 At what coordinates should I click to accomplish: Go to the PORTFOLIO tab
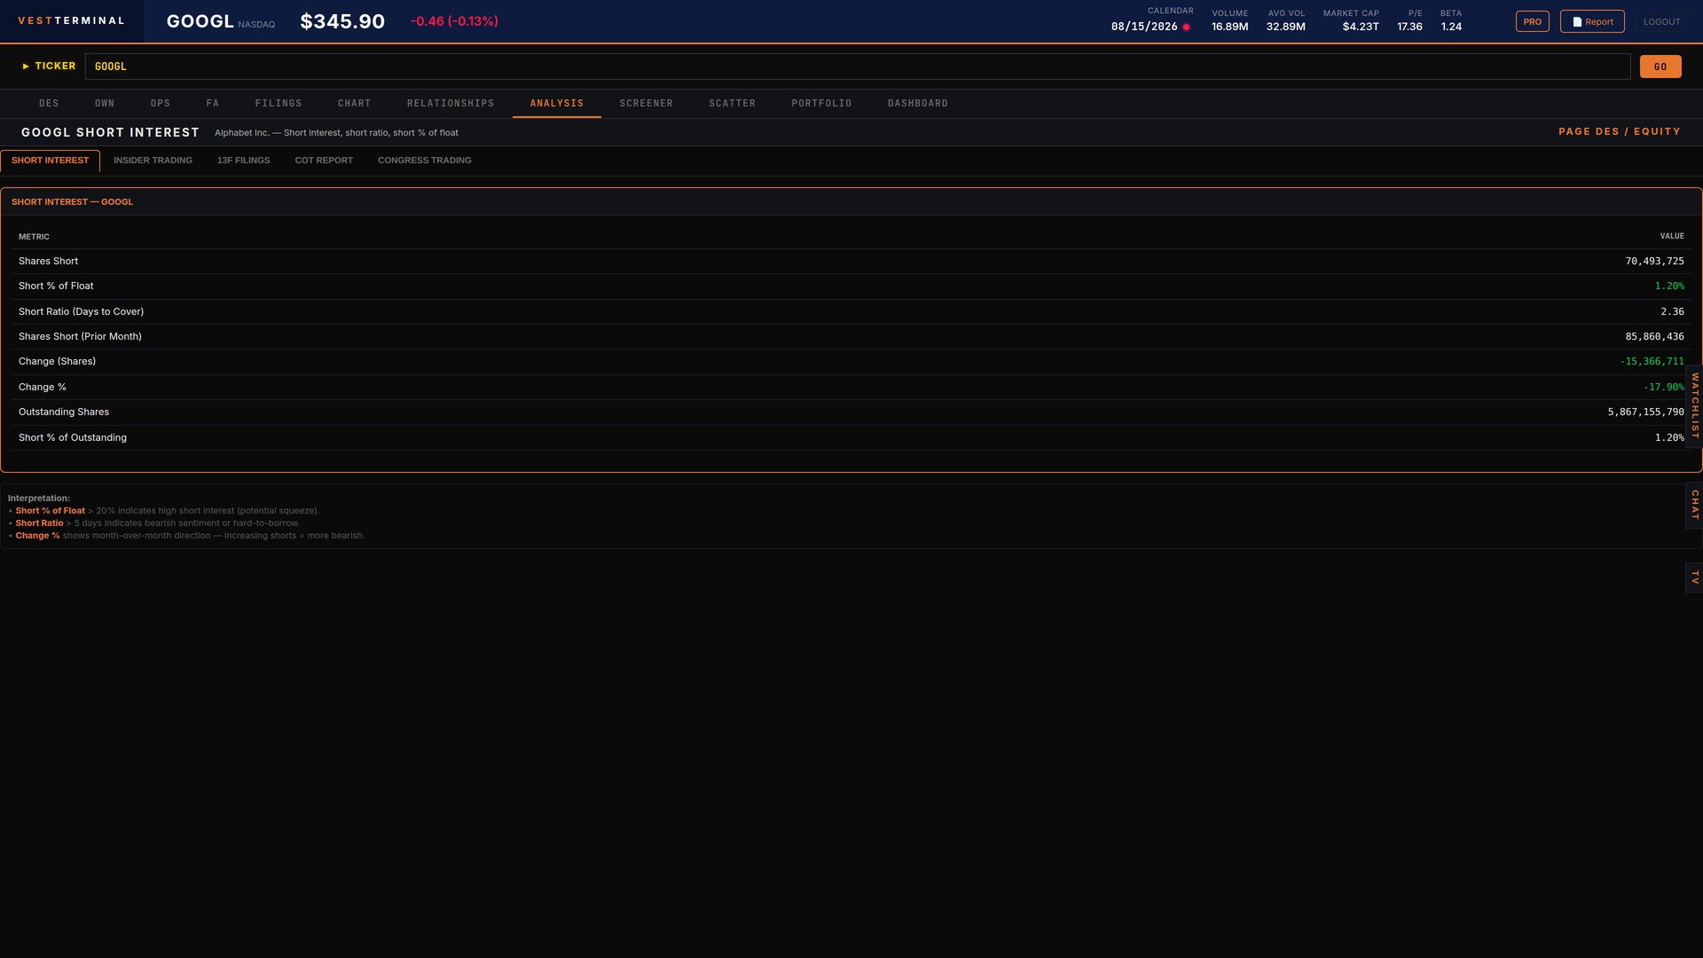pyautogui.click(x=822, y=104)
